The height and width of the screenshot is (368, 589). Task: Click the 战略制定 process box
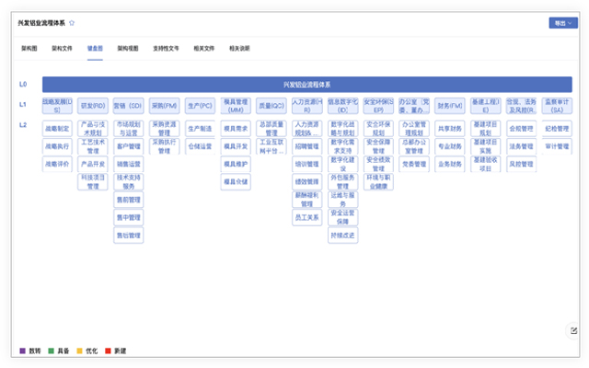click(x=57, y=129)
